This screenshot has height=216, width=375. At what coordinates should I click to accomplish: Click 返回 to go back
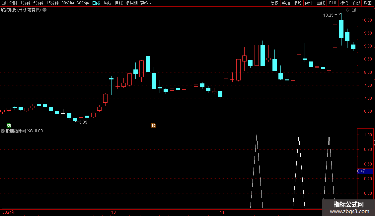[x=368, y=3]
